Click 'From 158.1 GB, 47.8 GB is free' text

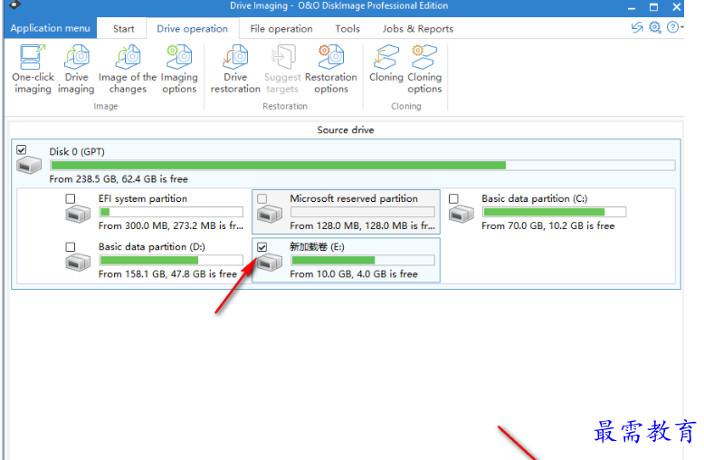pos(167,274)
